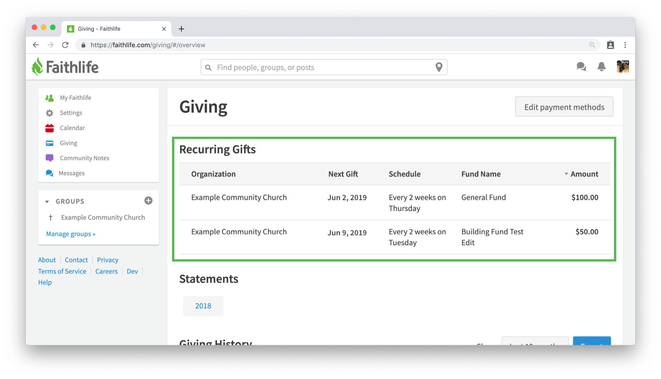Click the $50.00 amount
This screenshot has height=379, width=661.
(x=587, y=232)
